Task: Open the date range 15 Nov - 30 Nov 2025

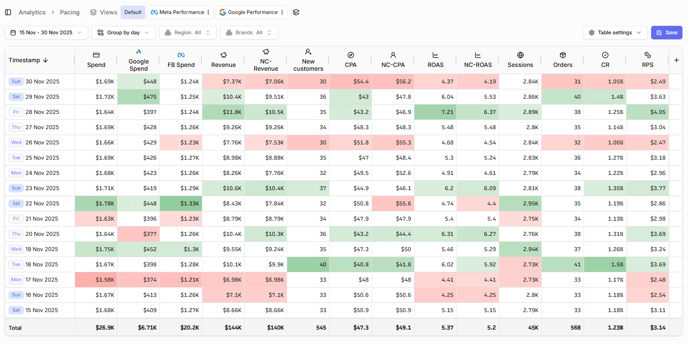Action: tap(46, 33)
